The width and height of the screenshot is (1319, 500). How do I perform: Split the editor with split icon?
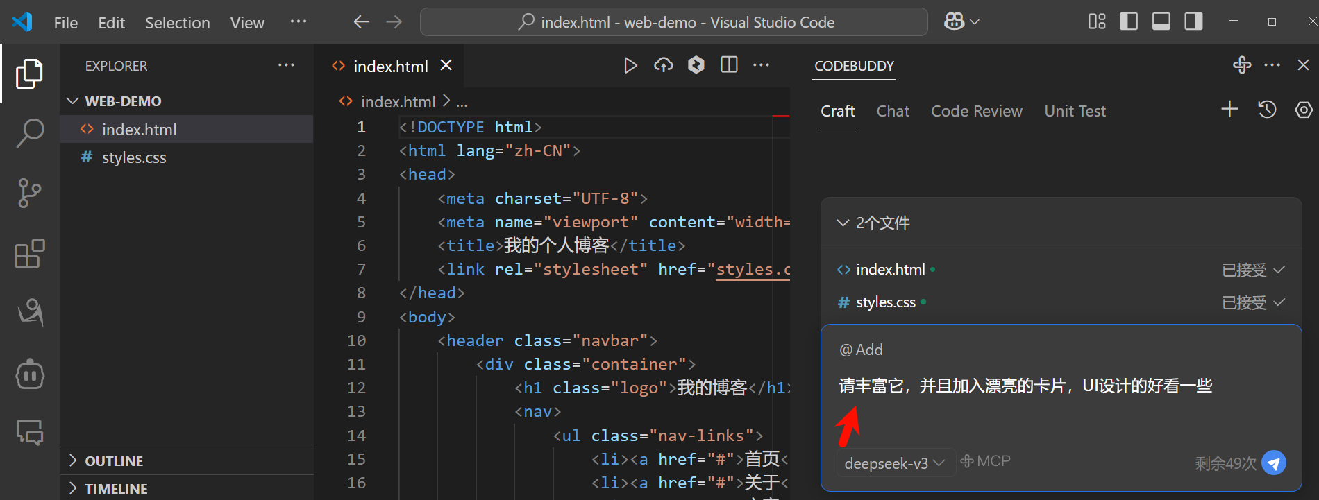tap(729, 65)
